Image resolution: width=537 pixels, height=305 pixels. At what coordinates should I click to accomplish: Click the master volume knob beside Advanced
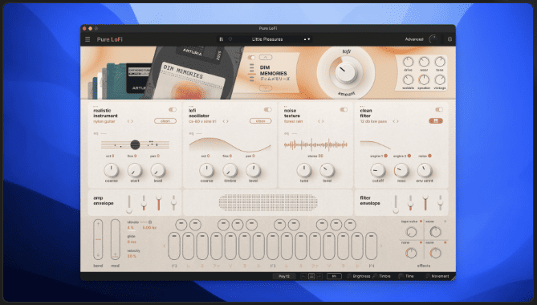click(433, 39)
